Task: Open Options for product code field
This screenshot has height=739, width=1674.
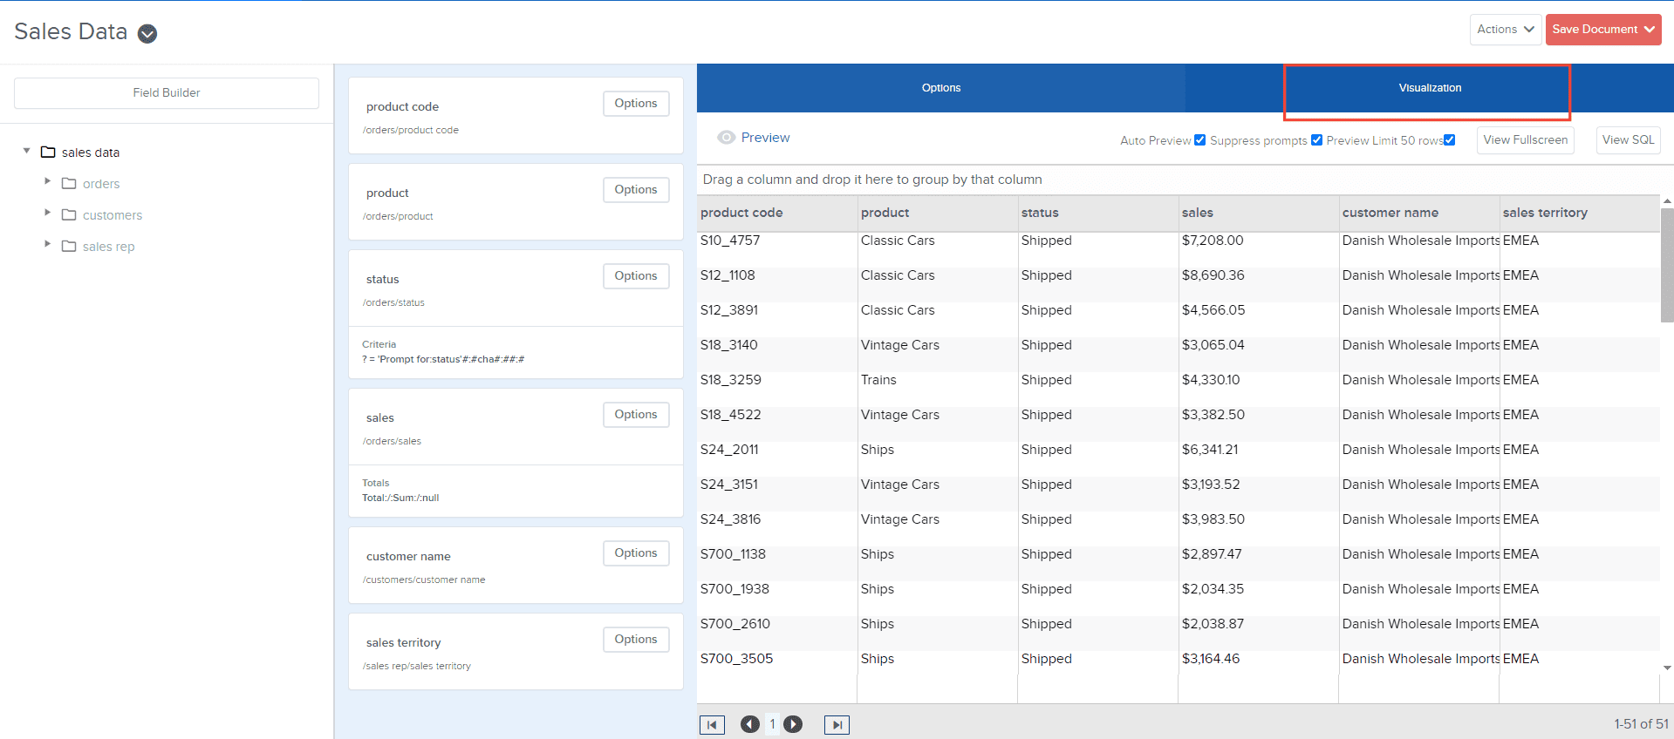Action: click(x=636, y=103)
